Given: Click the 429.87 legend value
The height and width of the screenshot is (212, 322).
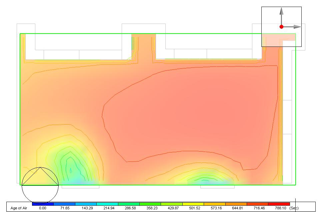Looking at the screenshot, I should (173, 208).
